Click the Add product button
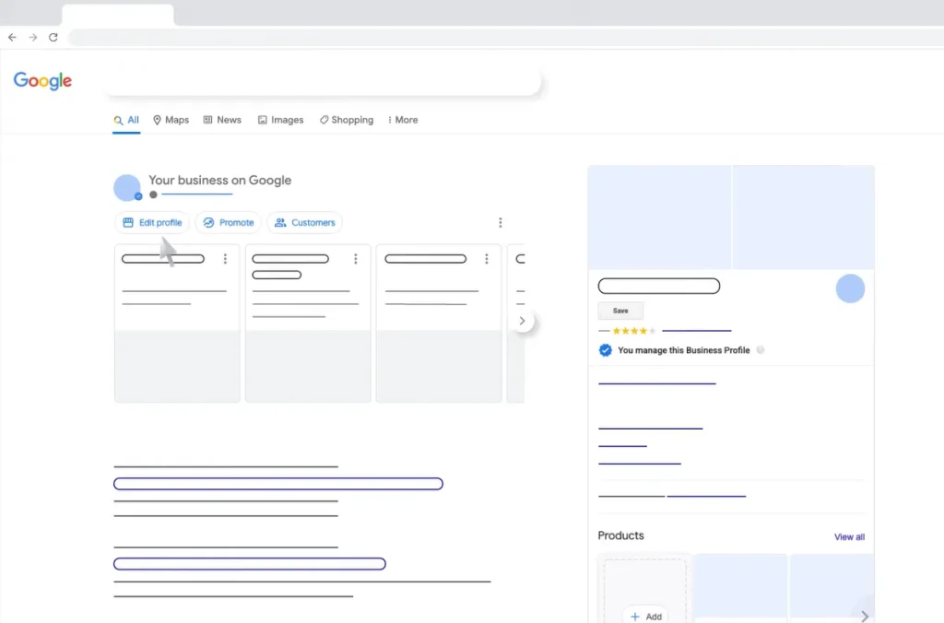This screenshot has height=623, width=944. tap(645, 617)
